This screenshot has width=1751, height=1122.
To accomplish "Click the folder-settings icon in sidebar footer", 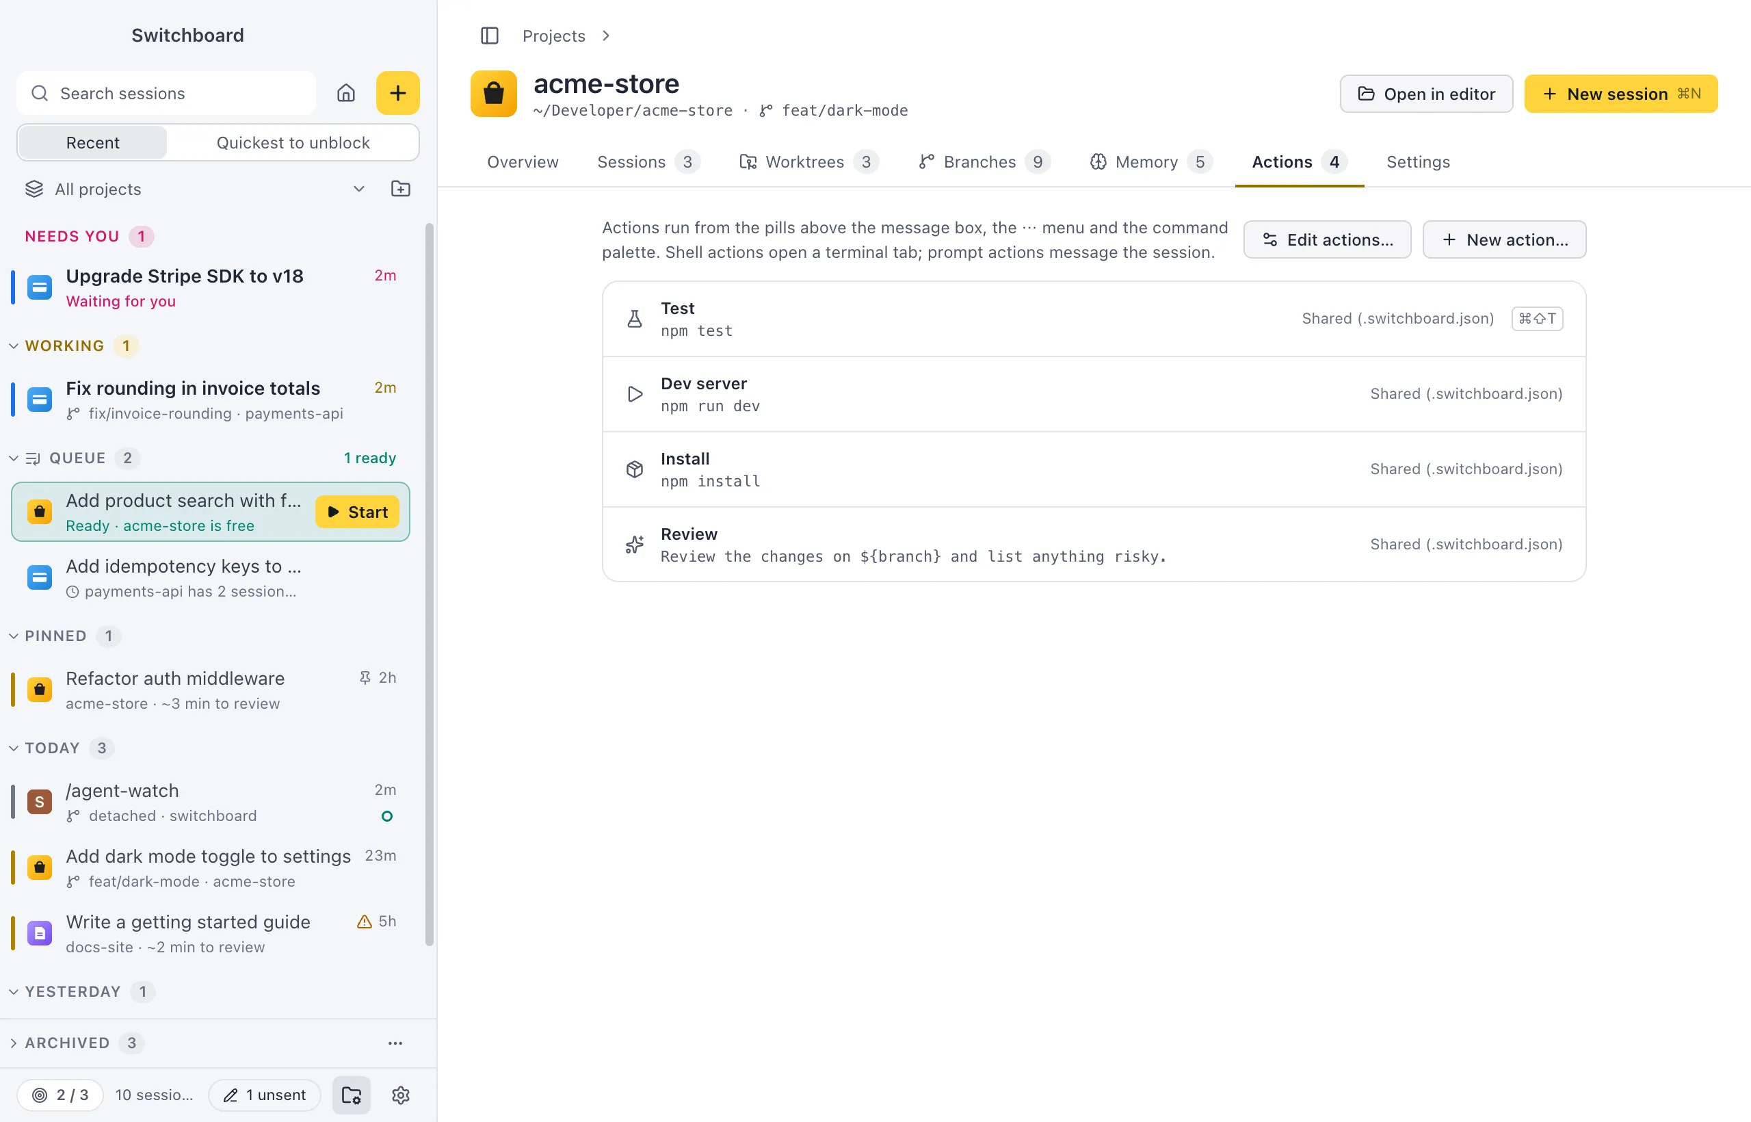I will (x=352, y=1095).
